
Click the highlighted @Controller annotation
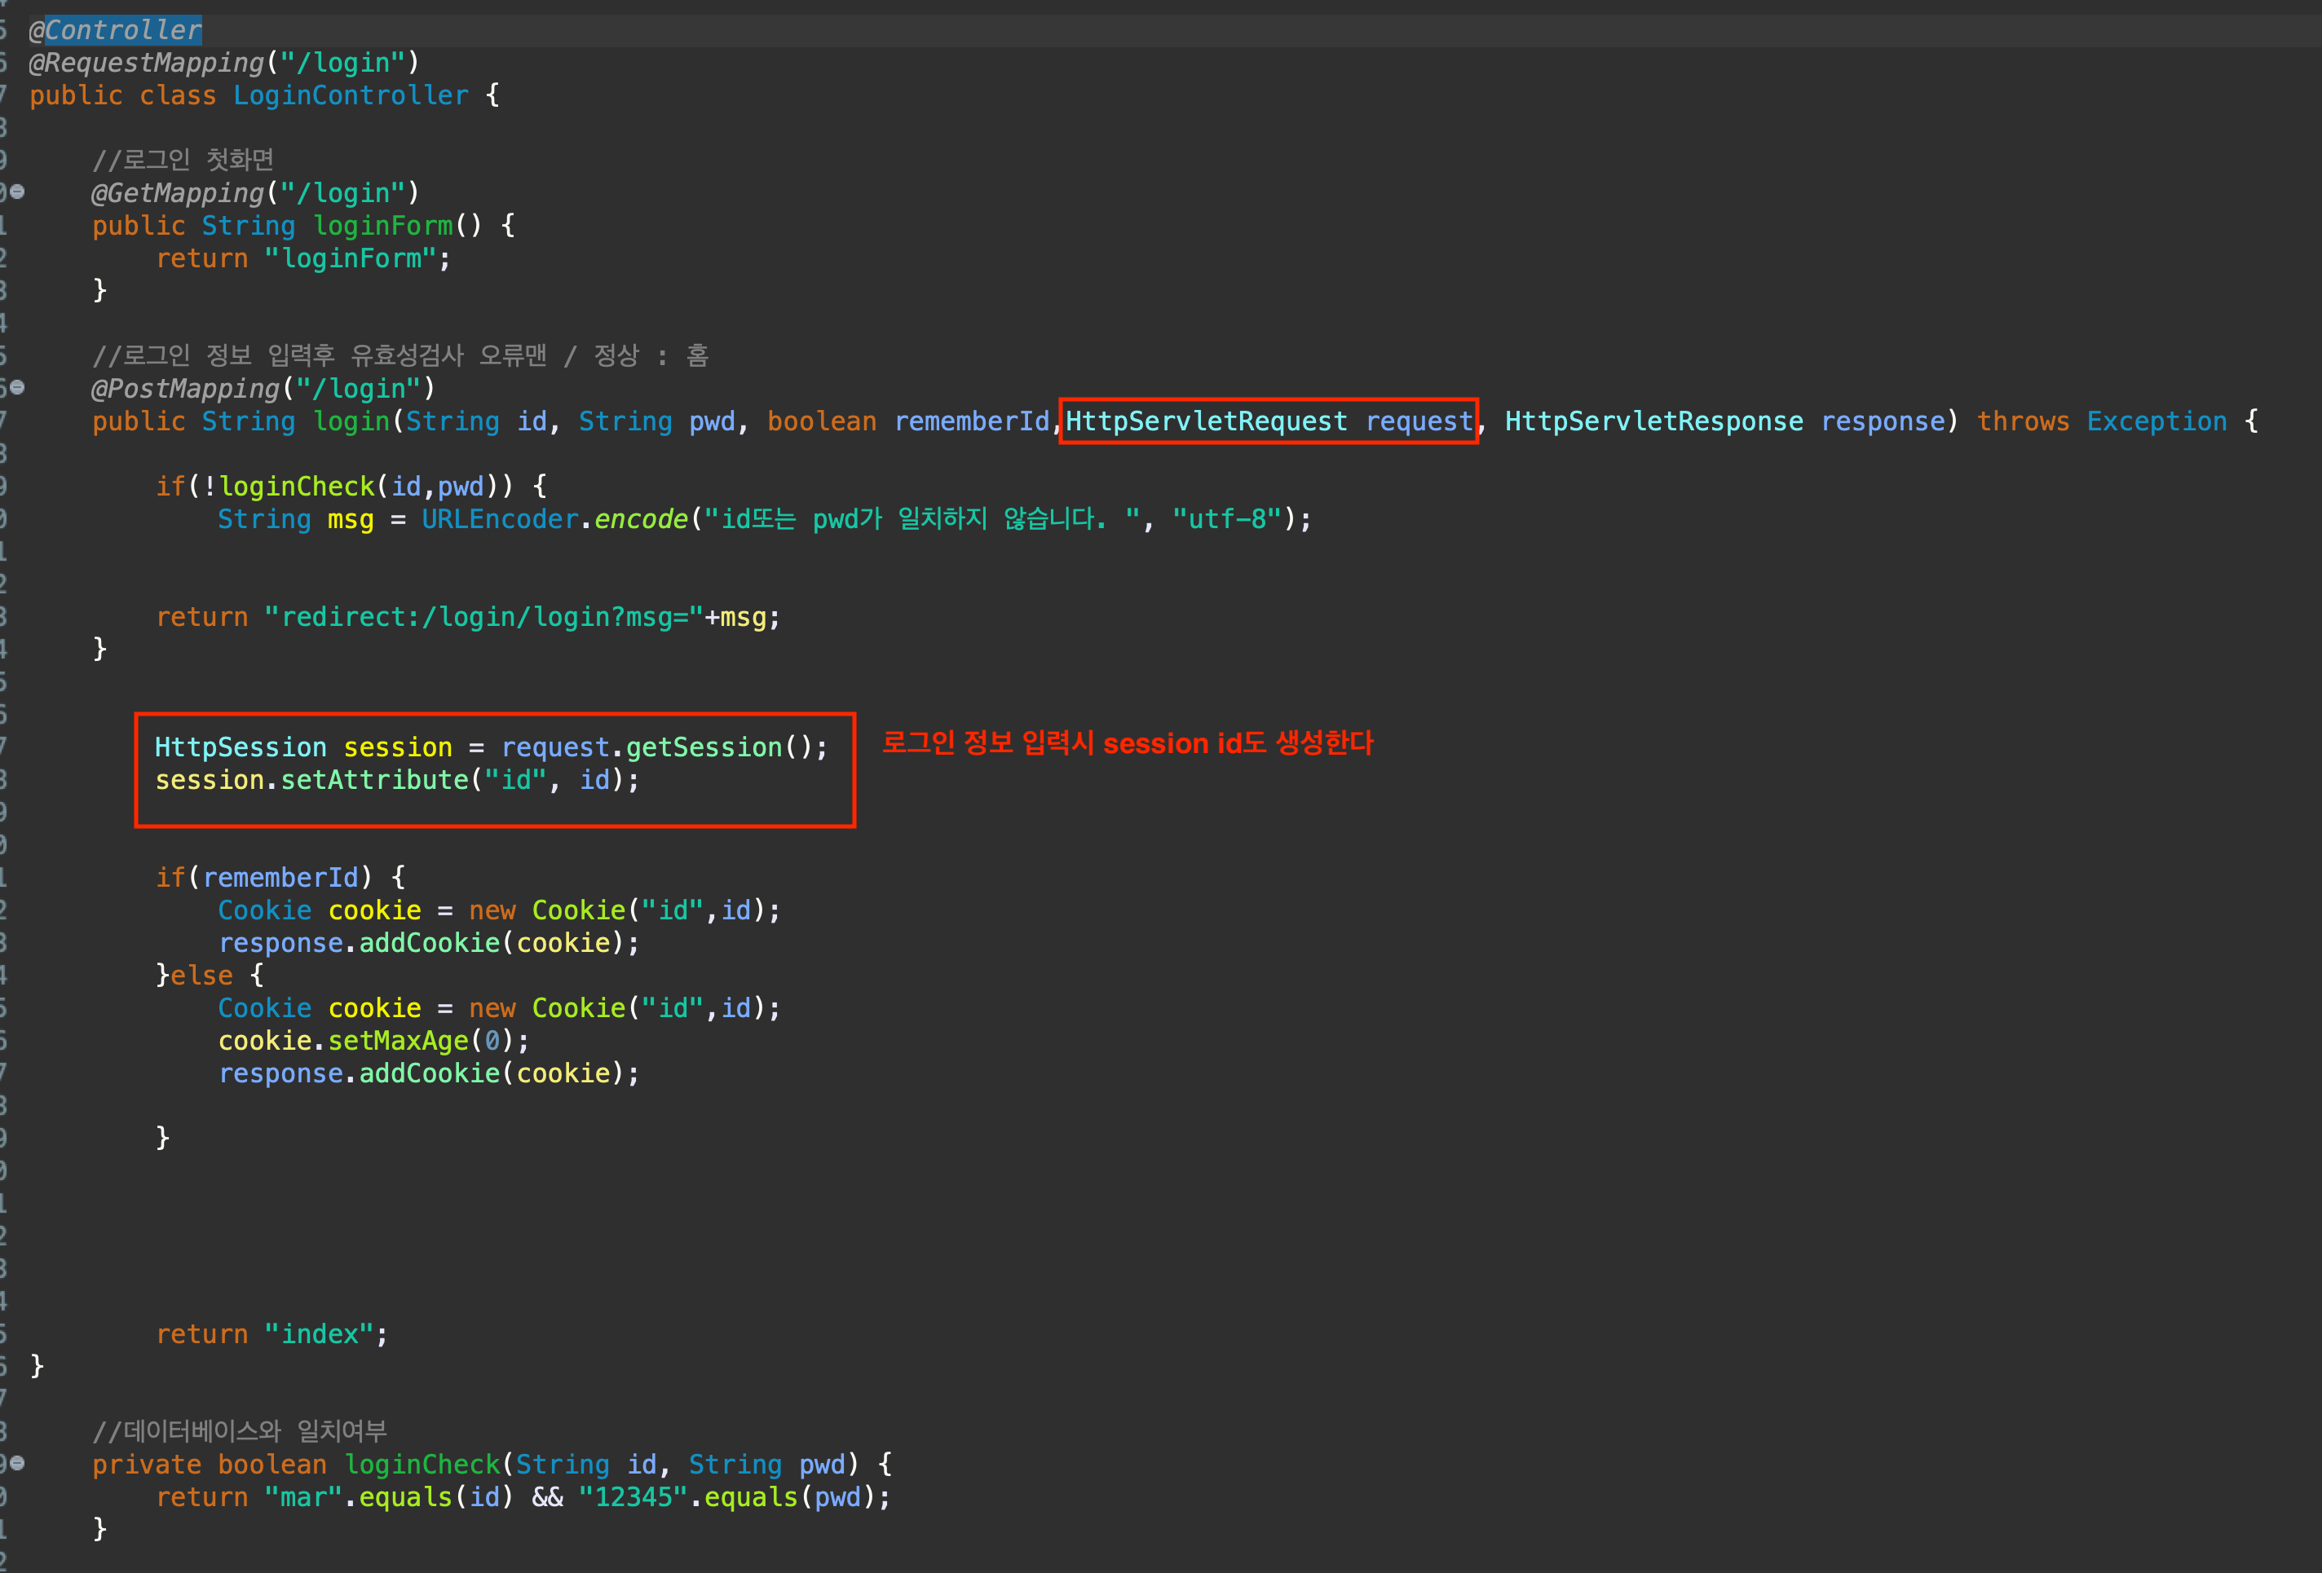[123, 30]
